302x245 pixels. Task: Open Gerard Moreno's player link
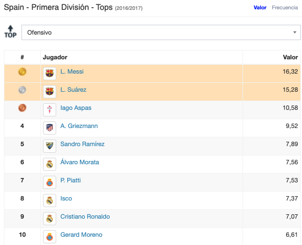coord(81,235)
